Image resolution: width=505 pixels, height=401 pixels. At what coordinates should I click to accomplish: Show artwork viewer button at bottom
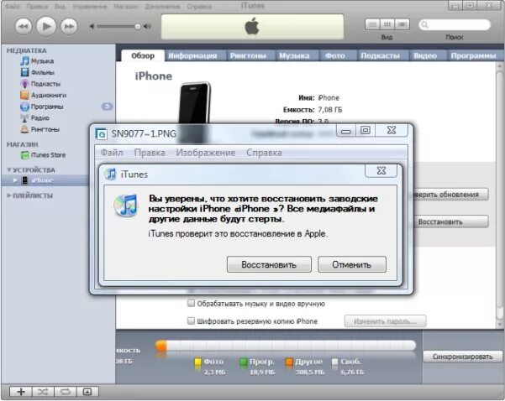(x=87, y=392)
